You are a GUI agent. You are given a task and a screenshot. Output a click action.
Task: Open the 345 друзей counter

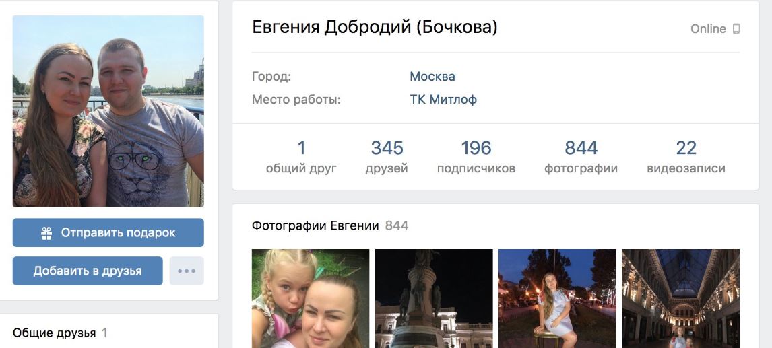[387, 157]
